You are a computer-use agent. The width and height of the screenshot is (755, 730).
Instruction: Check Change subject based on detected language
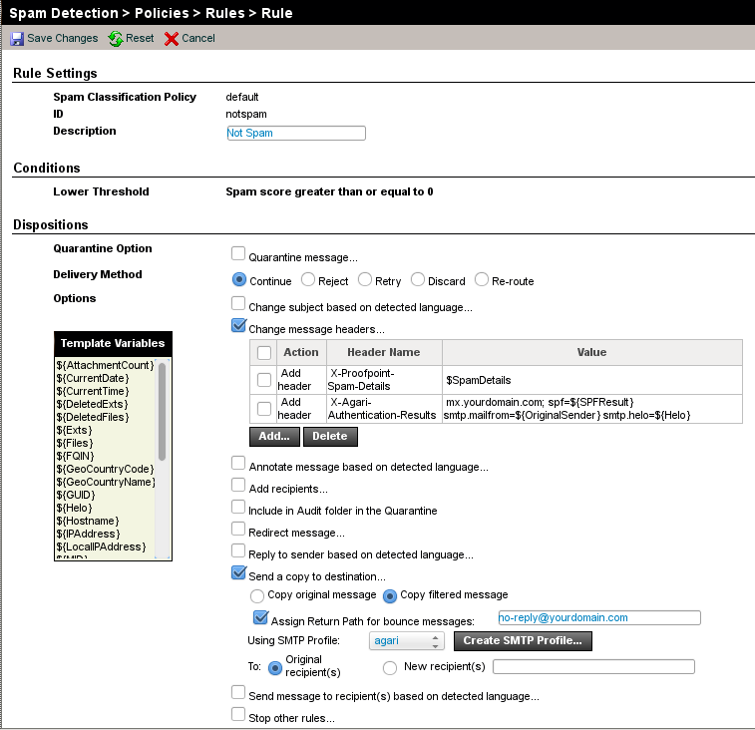coord(238,303)
